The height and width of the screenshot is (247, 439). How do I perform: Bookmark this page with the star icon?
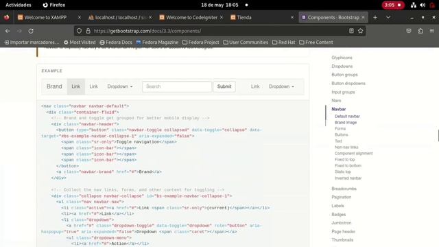click(360, 31)
